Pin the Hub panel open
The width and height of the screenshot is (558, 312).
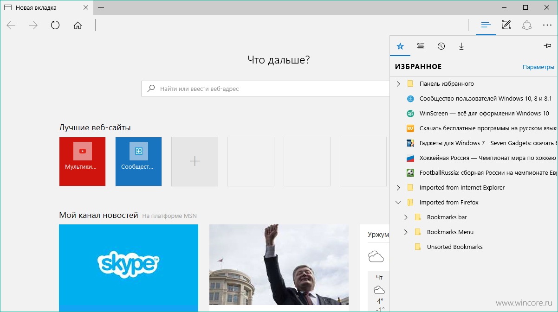pyautogui.click(x=547, y=45)
